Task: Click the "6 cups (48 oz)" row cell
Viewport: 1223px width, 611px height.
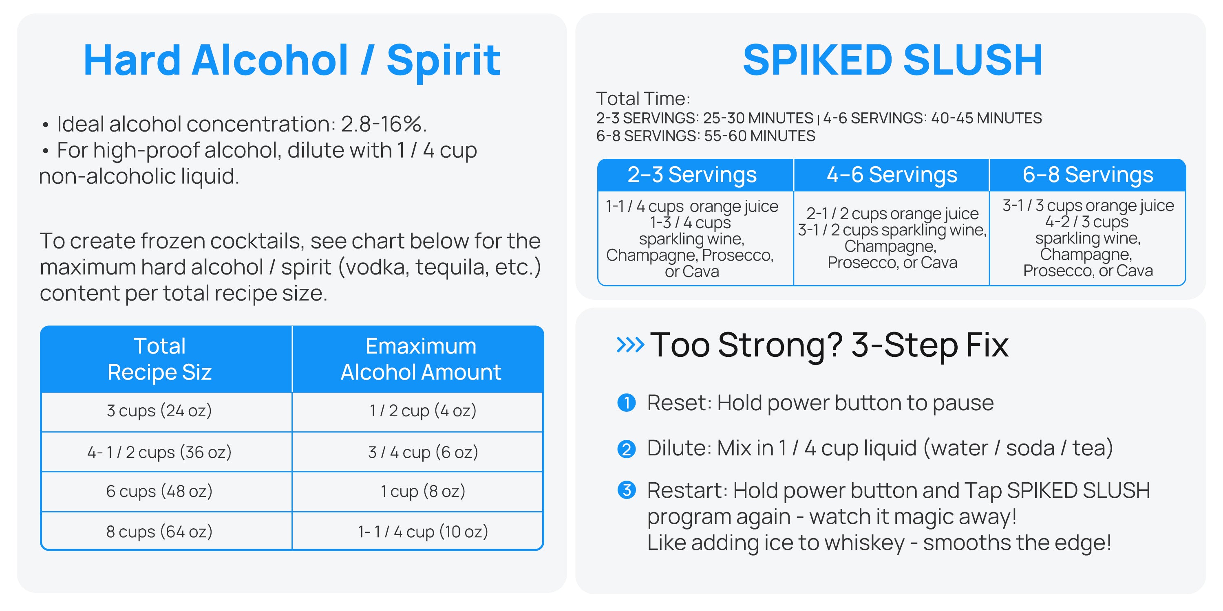Action: (159, 491)
